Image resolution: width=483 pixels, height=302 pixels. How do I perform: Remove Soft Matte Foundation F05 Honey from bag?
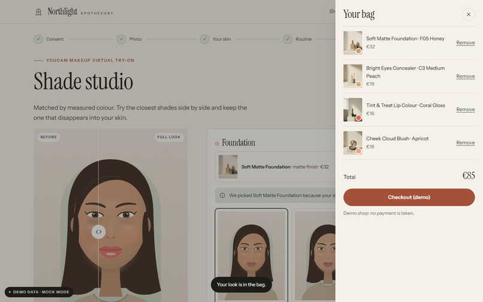(466, 43)
